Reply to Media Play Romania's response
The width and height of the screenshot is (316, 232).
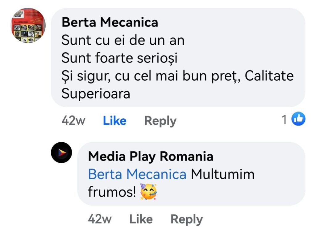[186, 219]
